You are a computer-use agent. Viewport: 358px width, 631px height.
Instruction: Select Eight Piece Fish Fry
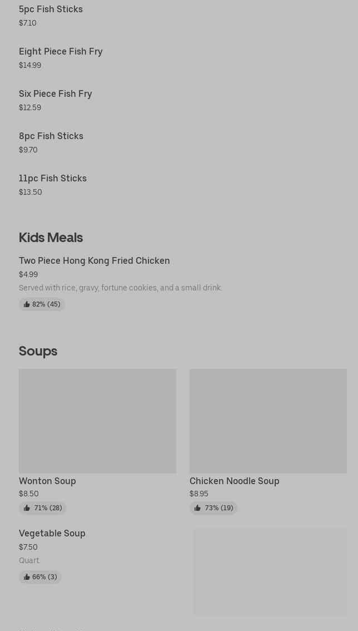pos(61,52)
